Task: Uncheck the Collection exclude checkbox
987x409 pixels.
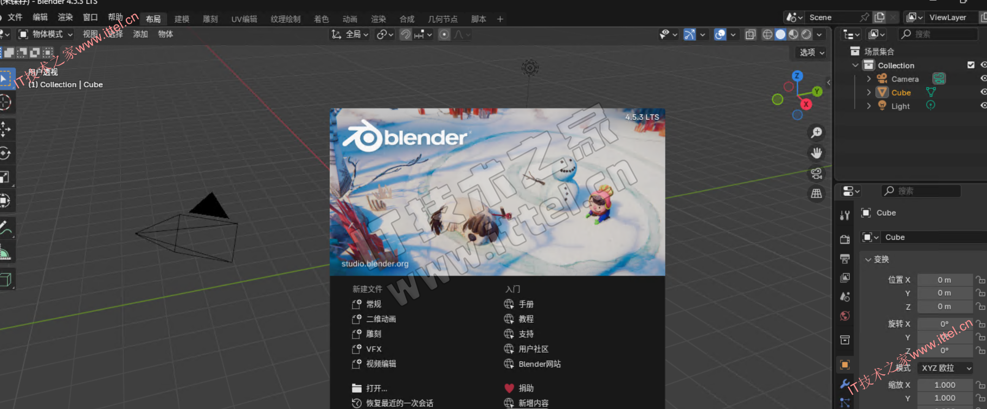Action: (971, 65)
